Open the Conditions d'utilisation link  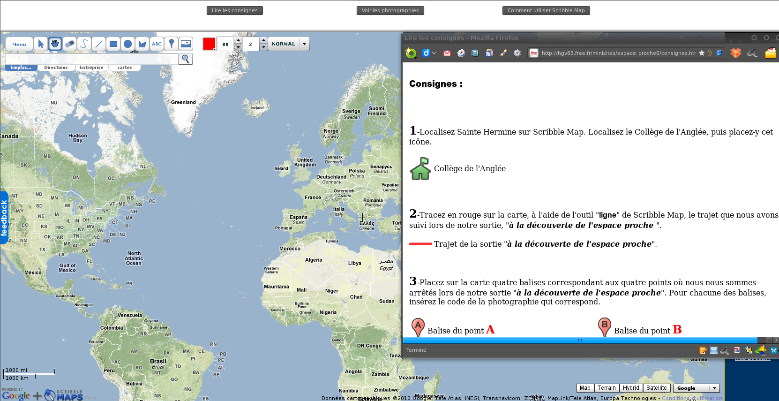coord(692,398)
